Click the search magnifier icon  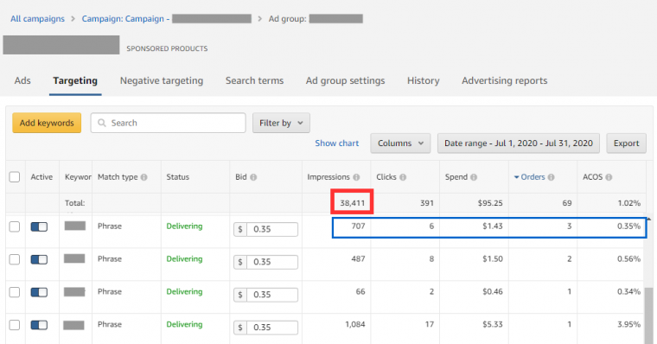[x=102, y=123]
